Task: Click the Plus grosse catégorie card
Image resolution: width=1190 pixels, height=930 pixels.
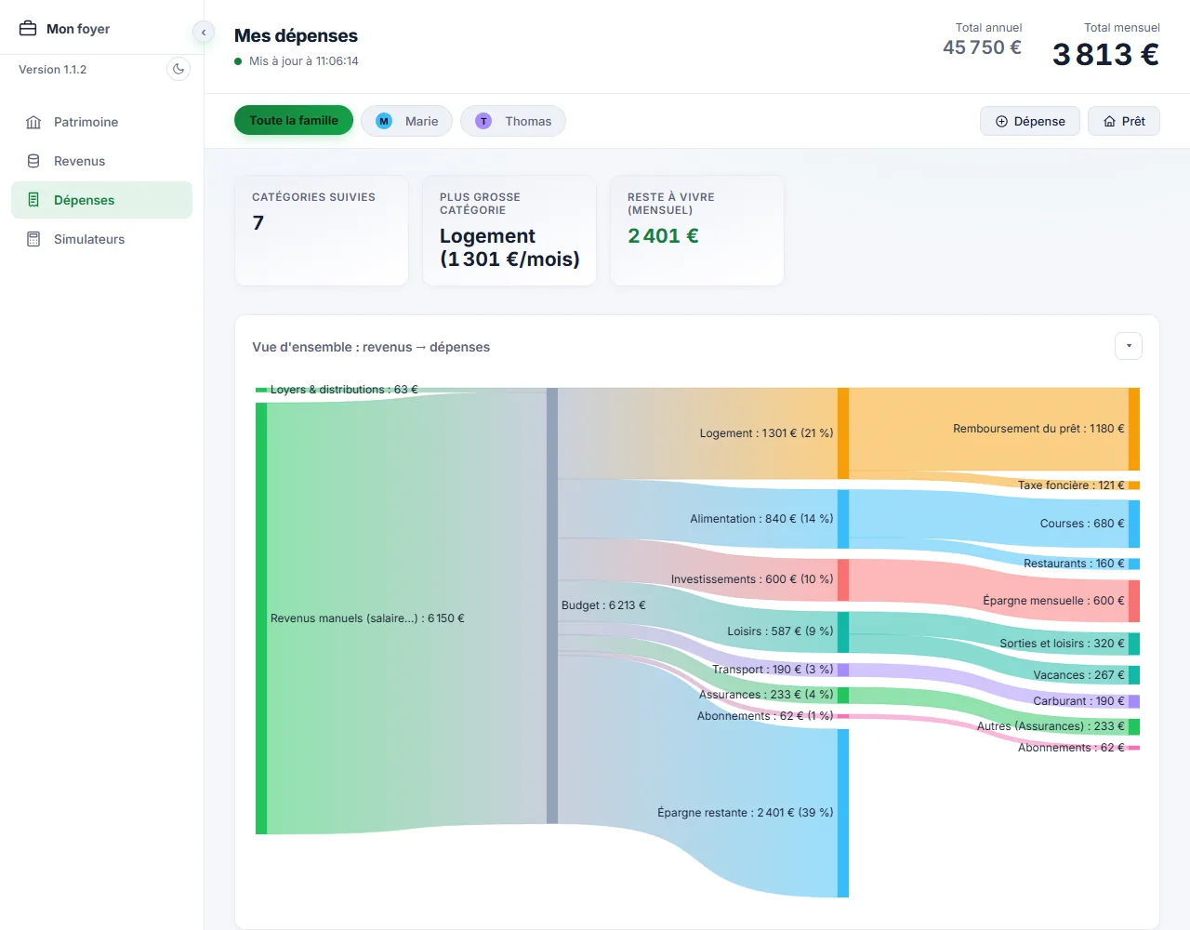Action: [509, 231]
